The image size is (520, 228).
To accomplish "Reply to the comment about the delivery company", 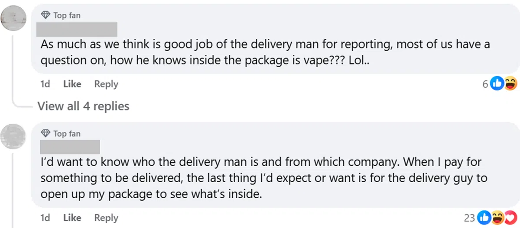I will click(x=106, y=218).
